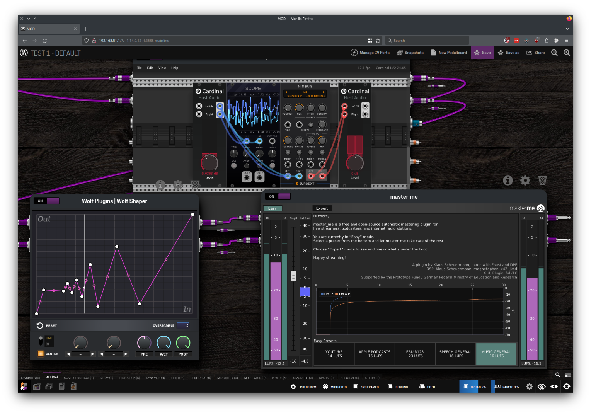This screenshot has height=414, width=591.
Task: Open MIDI PORTS settings
Action: [x=335, y=387]
